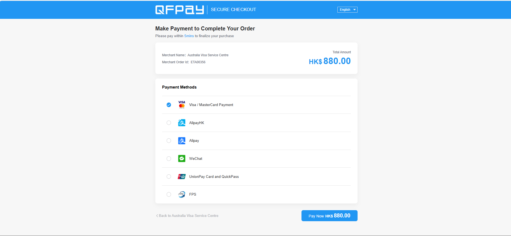This screenshot has height=236, width=511.
Task: Choose the WeChat radio button
Action: coord(169,158)
